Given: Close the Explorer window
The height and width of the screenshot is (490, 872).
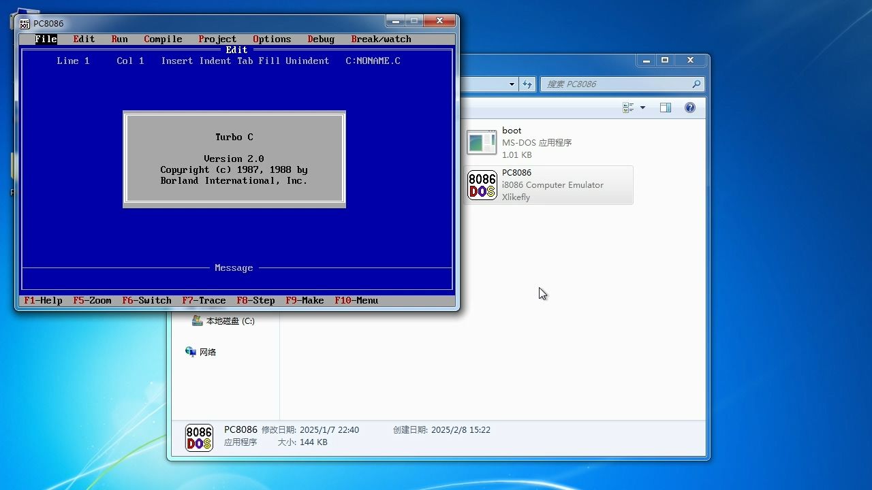Looking at the screenshot, I should (x=690, y=61).
